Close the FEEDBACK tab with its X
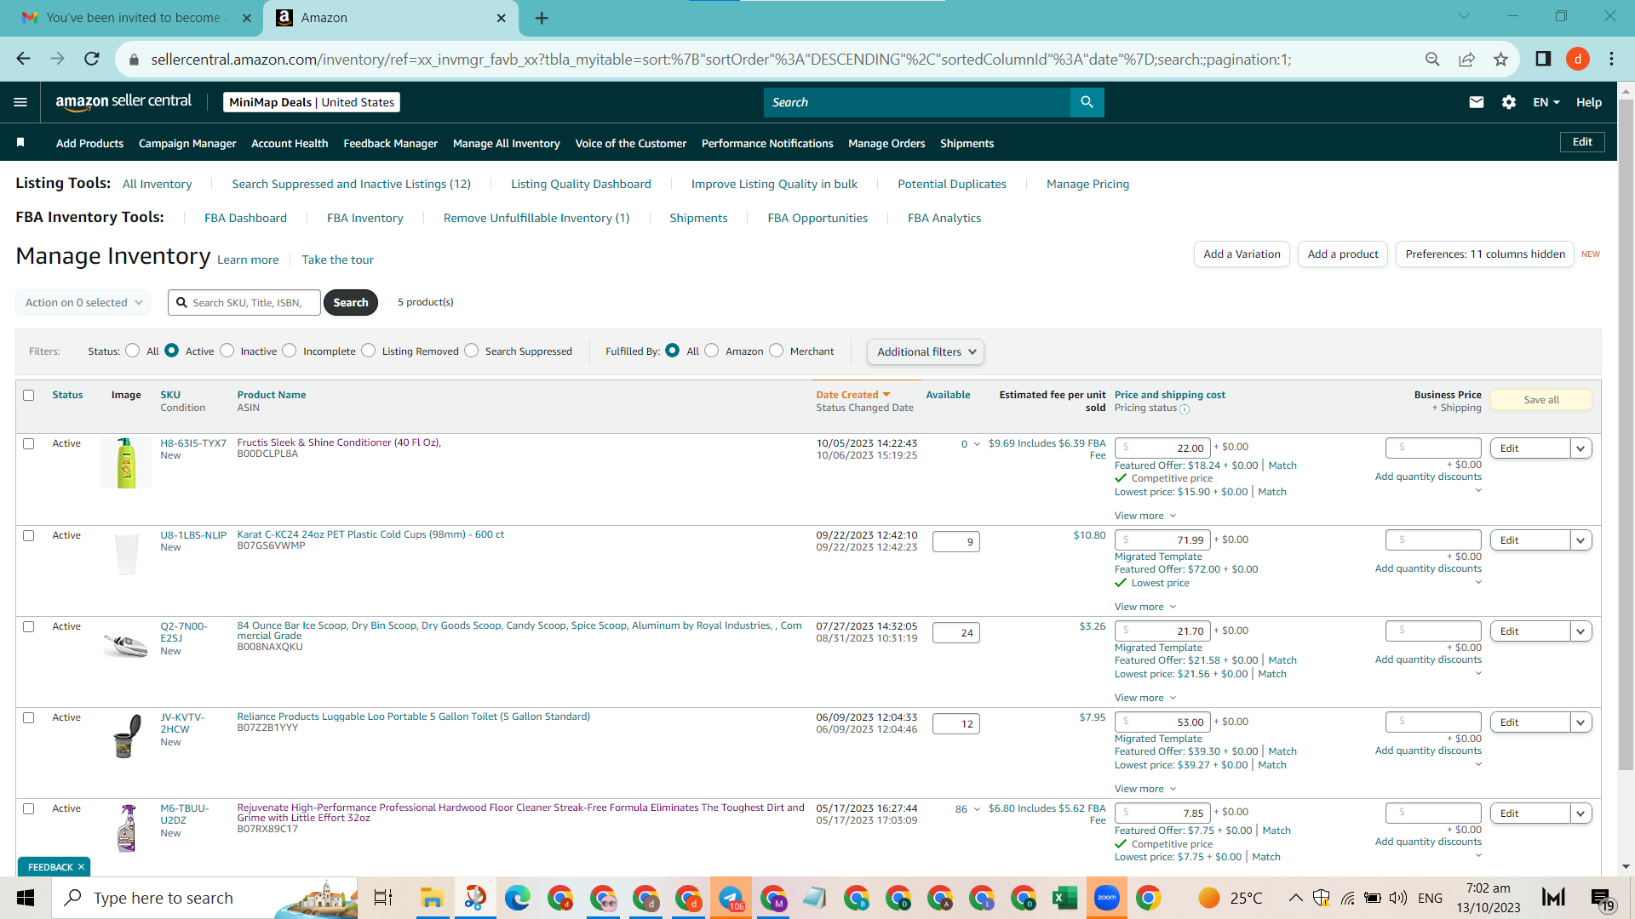Screen dimensions: 1635x919 tap(82, 867)
